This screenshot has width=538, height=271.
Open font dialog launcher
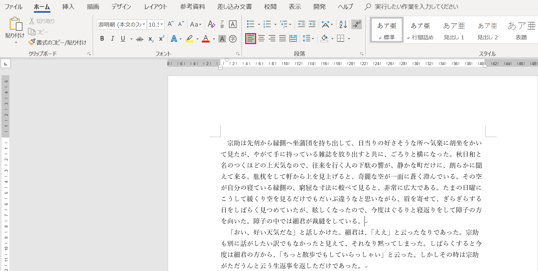(238, 54)
